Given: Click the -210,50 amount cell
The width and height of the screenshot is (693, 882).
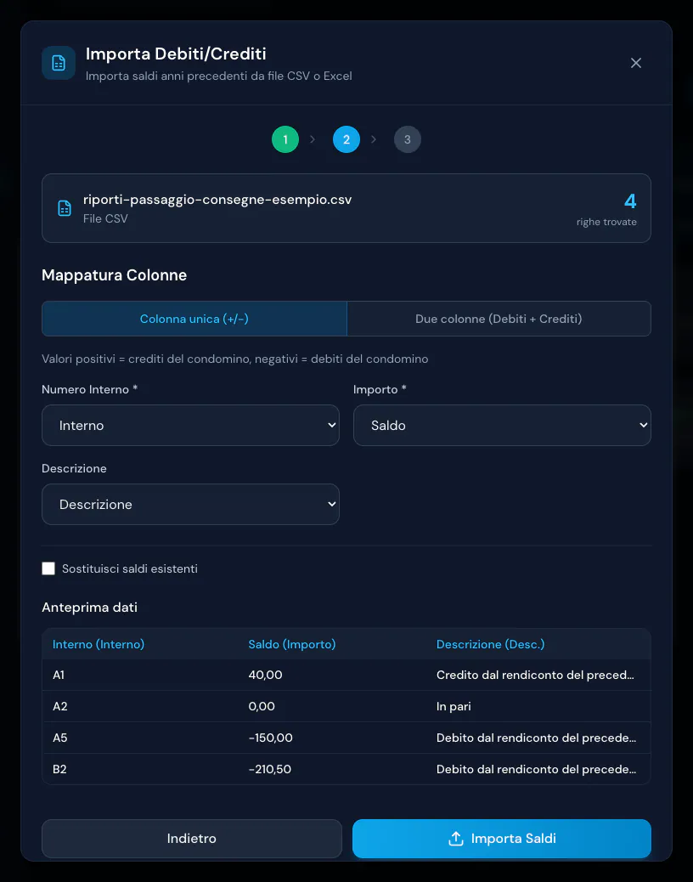Looking at the screenshot, I should 270,770.
